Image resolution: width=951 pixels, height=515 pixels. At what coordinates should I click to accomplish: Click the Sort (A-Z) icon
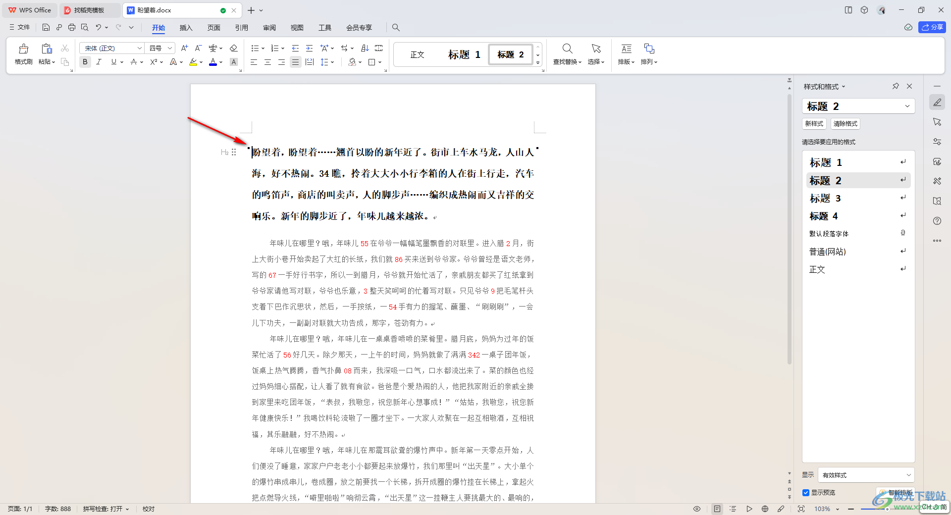(365, 48)
